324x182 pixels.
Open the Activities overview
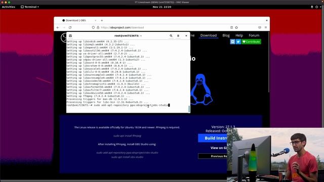[9, 7]
